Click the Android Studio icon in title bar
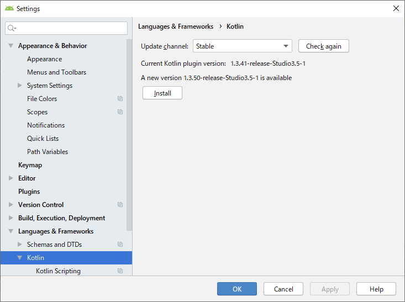This screenshot has width=405, height=302. [x=9, y=9]
